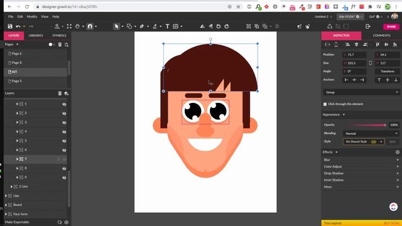Hide layer 5
Viewport: 402px width, 226px height.
tap(64, 141)
